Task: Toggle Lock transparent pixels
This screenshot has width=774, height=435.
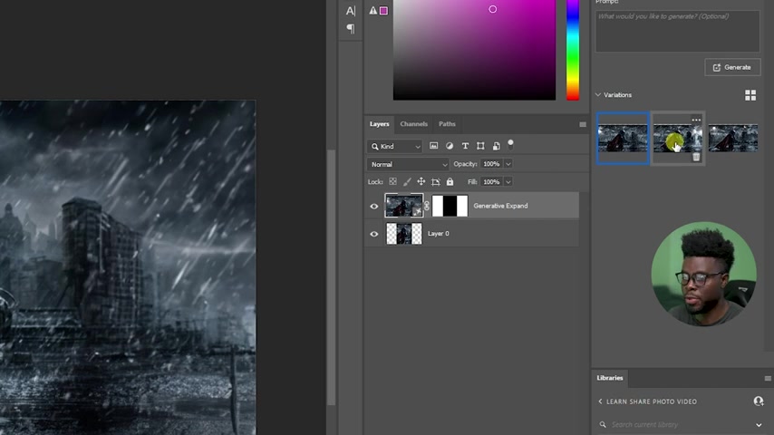Action: tap(393, 181)
